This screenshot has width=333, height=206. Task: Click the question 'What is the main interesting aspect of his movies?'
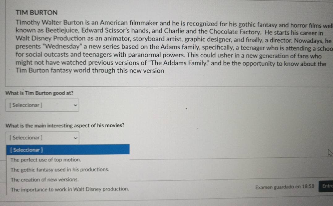65,125
